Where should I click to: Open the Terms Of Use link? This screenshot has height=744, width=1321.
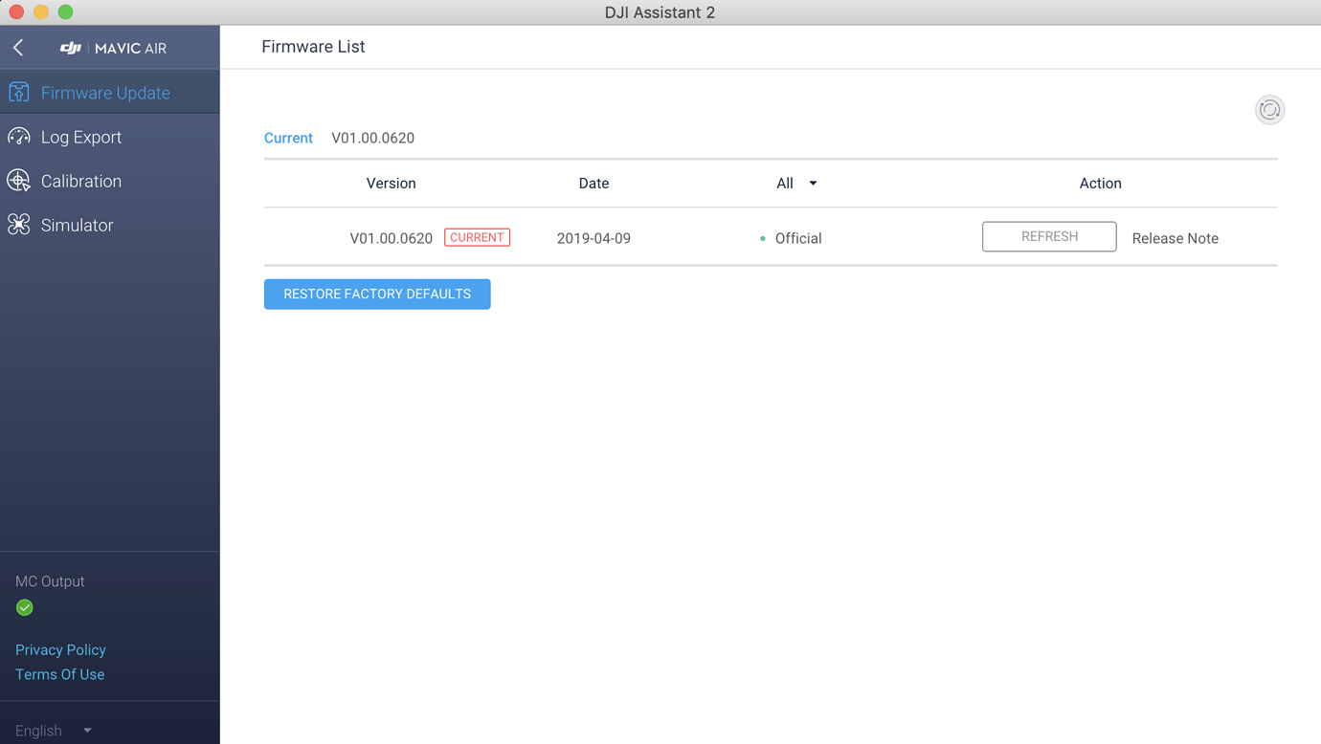(59, 674)
